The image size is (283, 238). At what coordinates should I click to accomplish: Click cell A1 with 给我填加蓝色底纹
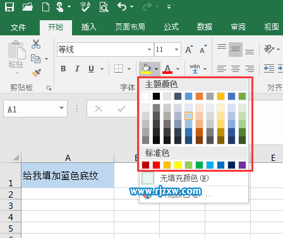(68, 176)
